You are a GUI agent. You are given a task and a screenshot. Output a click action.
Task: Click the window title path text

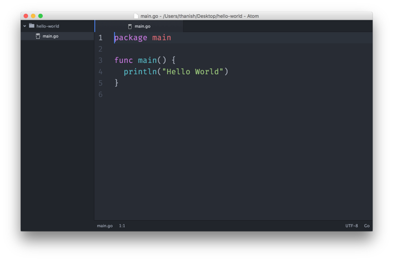[x=199, y=16]
